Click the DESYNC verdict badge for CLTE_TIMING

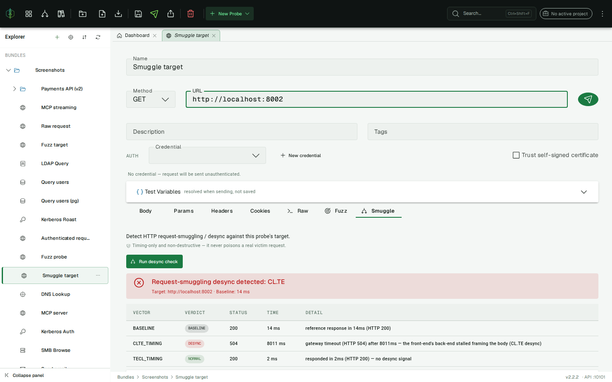click(x=195, y=343)
